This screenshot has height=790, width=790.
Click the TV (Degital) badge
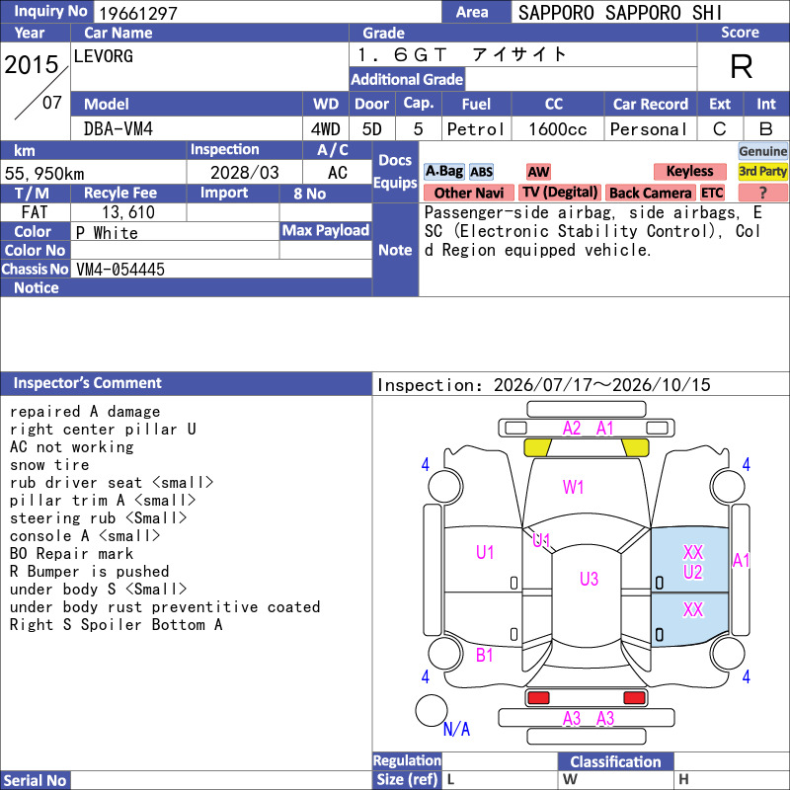[560, 192]
